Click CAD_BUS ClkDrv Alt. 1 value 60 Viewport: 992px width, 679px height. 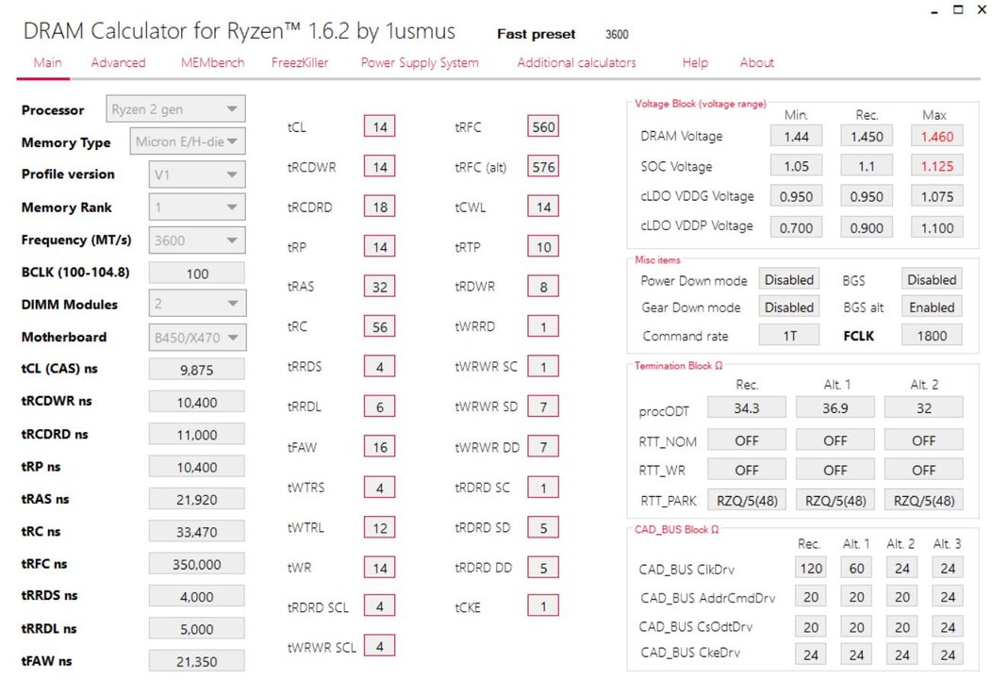pos(856,569)
